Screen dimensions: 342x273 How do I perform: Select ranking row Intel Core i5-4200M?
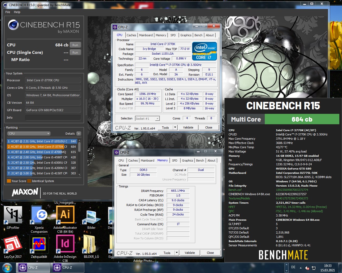[42, 168]
